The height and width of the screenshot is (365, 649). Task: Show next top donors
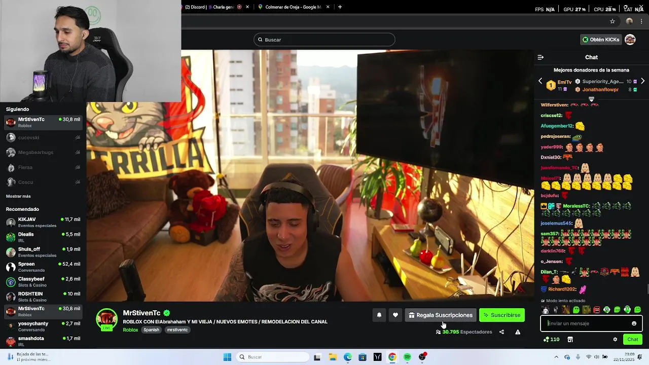(x=642, y=81)
